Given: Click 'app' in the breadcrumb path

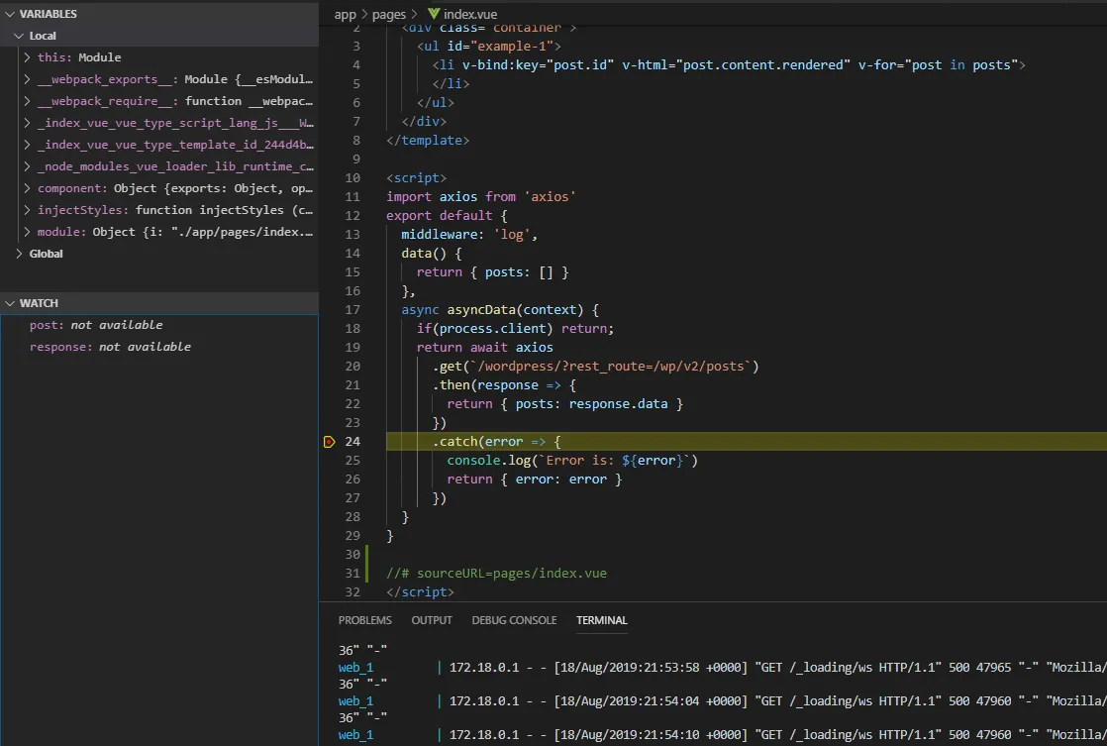Looking at the screenshot, I should pos(345,14).
